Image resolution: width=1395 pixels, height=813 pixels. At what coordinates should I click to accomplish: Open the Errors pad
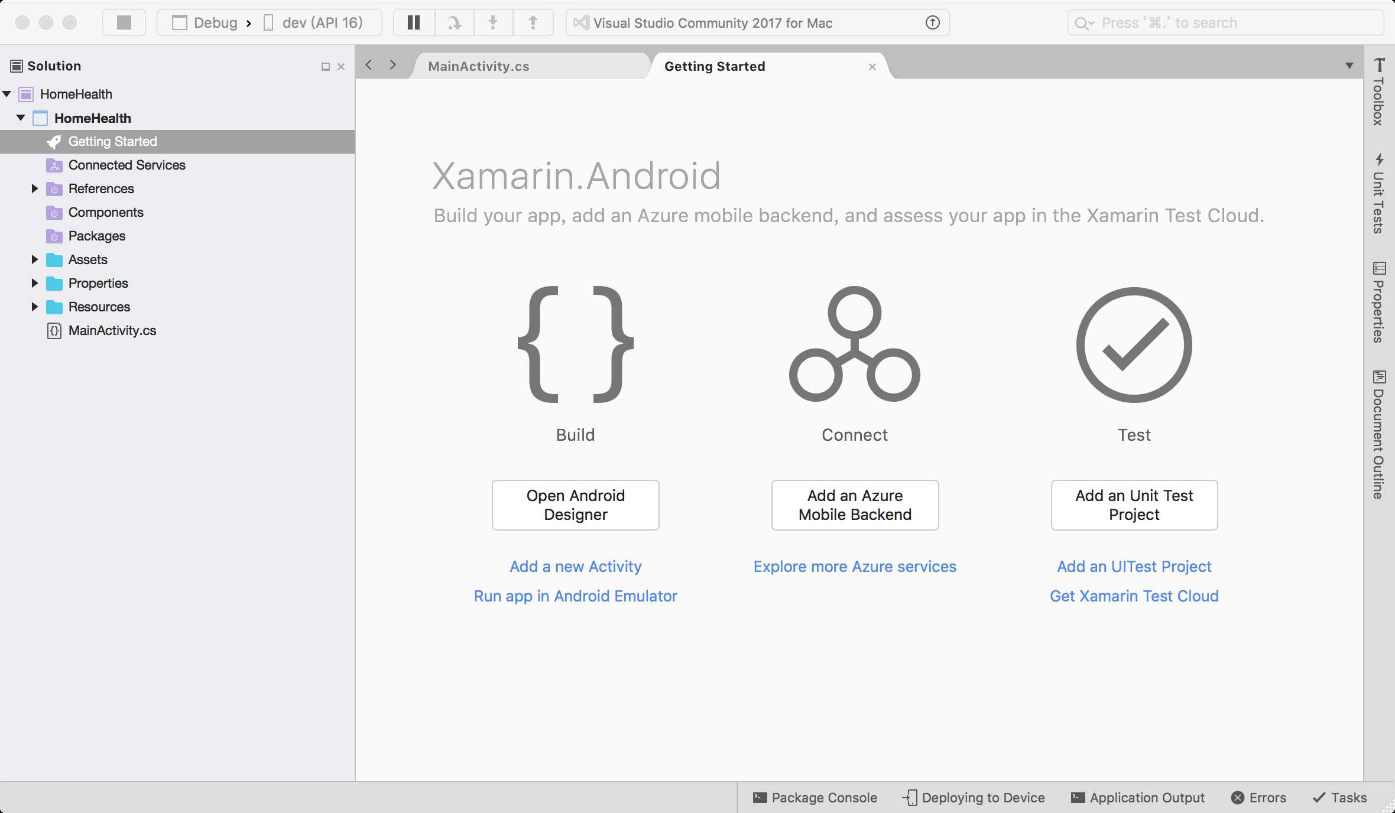[x=1258, y=798]
